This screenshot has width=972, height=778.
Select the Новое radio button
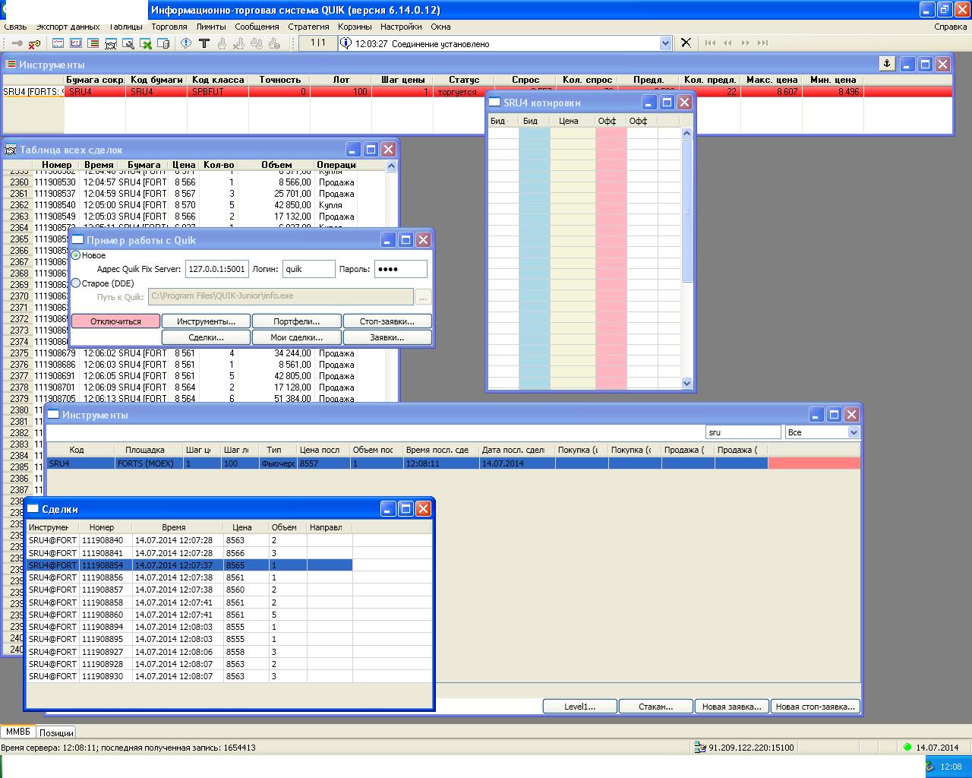pyautogui.click(x=76, y=255)
